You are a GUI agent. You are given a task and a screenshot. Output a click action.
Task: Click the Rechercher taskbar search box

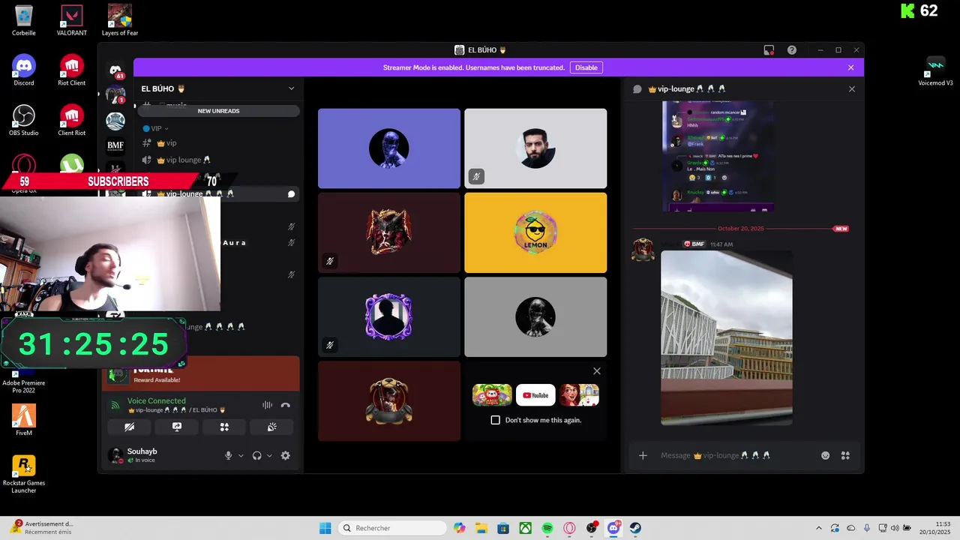coord(391,528)
